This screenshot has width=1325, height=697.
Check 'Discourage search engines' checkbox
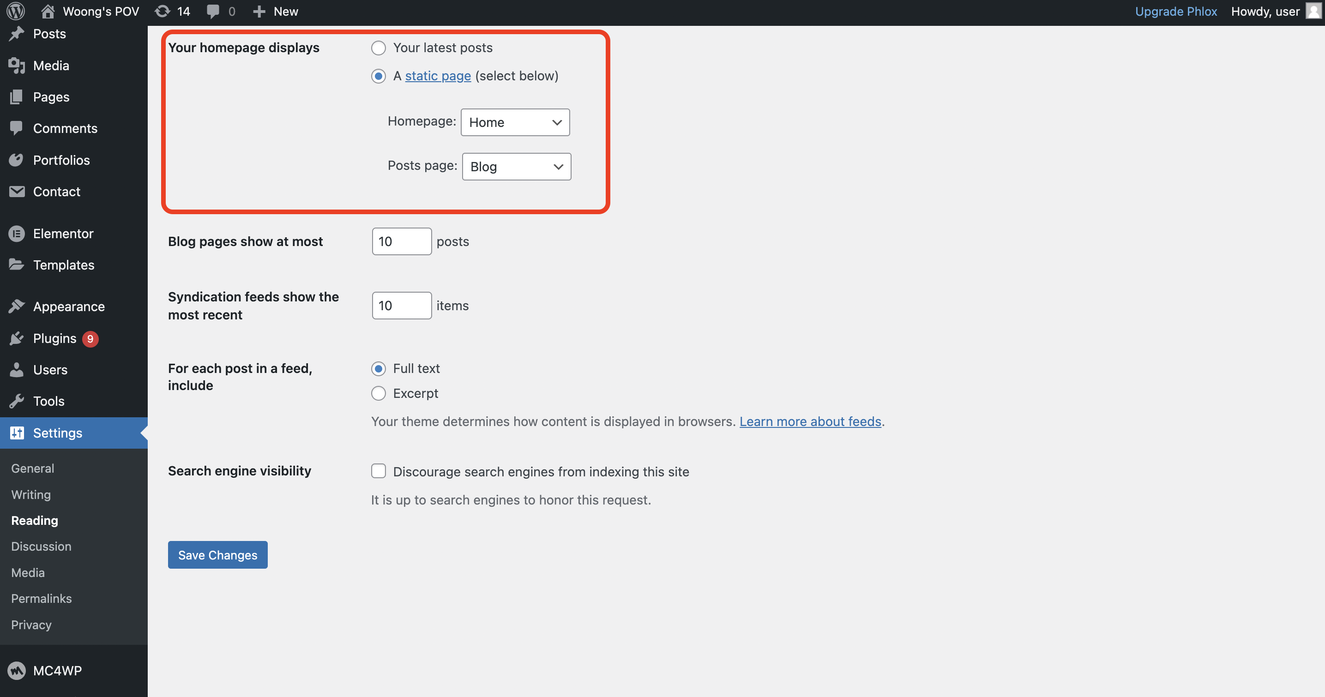[x=379, y=471]
